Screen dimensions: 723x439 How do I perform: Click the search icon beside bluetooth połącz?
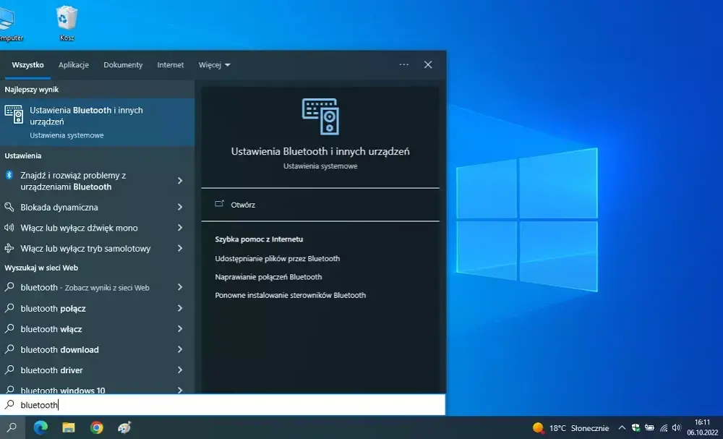pos(9,308)
